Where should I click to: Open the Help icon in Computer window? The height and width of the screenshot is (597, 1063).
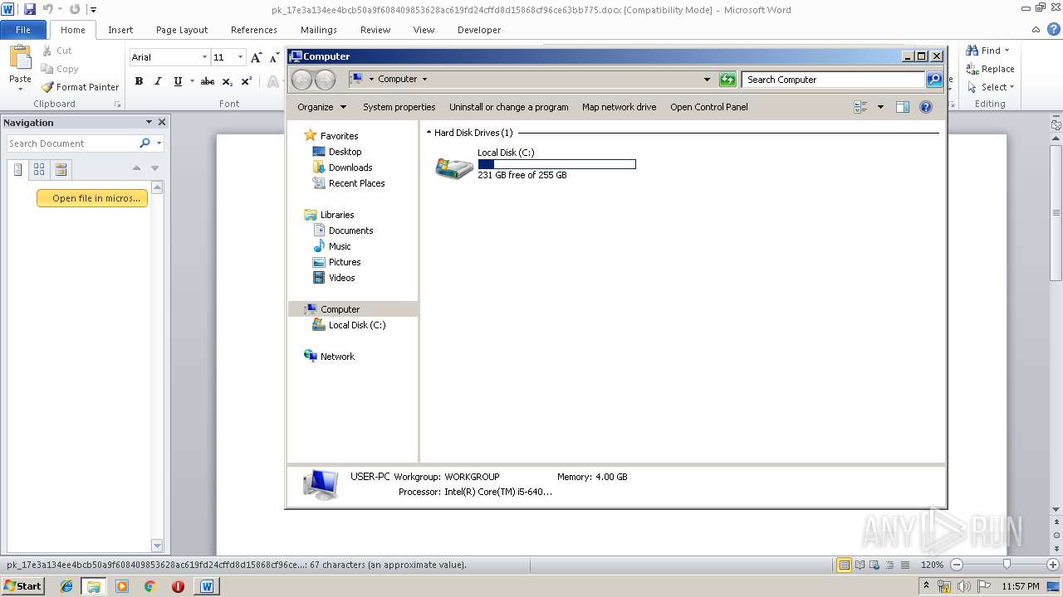coord(926,107)
